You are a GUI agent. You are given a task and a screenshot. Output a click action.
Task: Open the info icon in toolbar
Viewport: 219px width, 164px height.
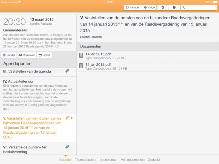pos(174,8)
